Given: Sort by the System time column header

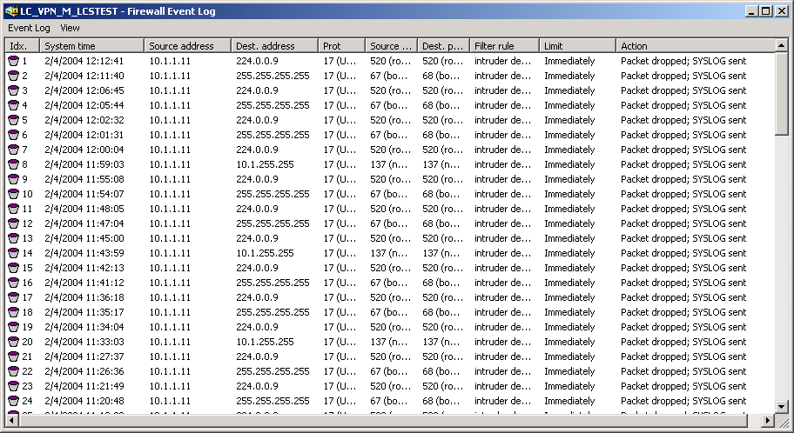Looking at the screenshot, I should [x=91, y=46].
